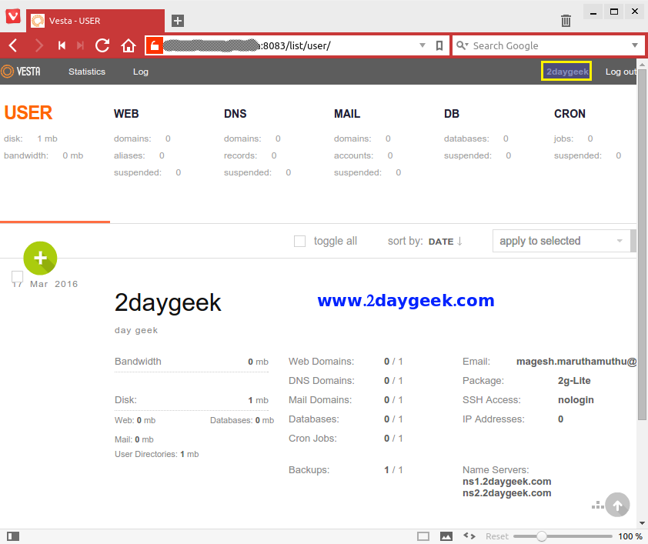Click the scroll-to-top arrow button
648x544 pixels.
pyautogui.click(x=617, y=504)
